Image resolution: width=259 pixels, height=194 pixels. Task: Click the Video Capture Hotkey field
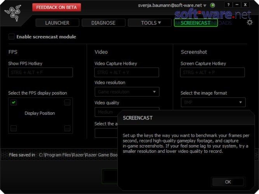pos(127,72)
